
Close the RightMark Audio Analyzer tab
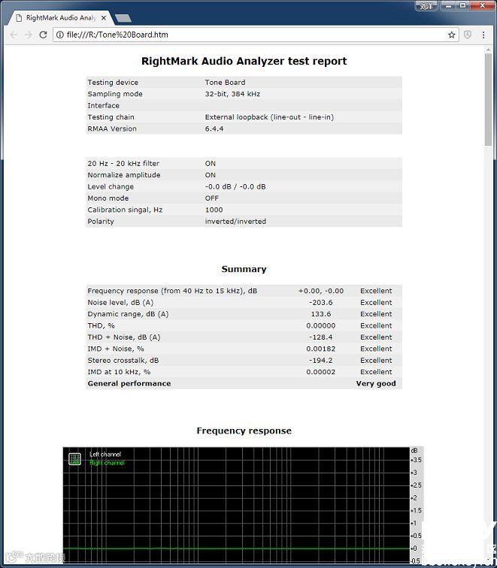click(104, 18)
